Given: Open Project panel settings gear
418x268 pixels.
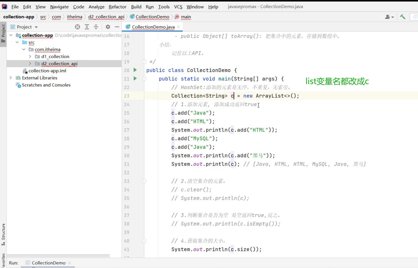Looking at the screenshot, I should pos(108,27).
